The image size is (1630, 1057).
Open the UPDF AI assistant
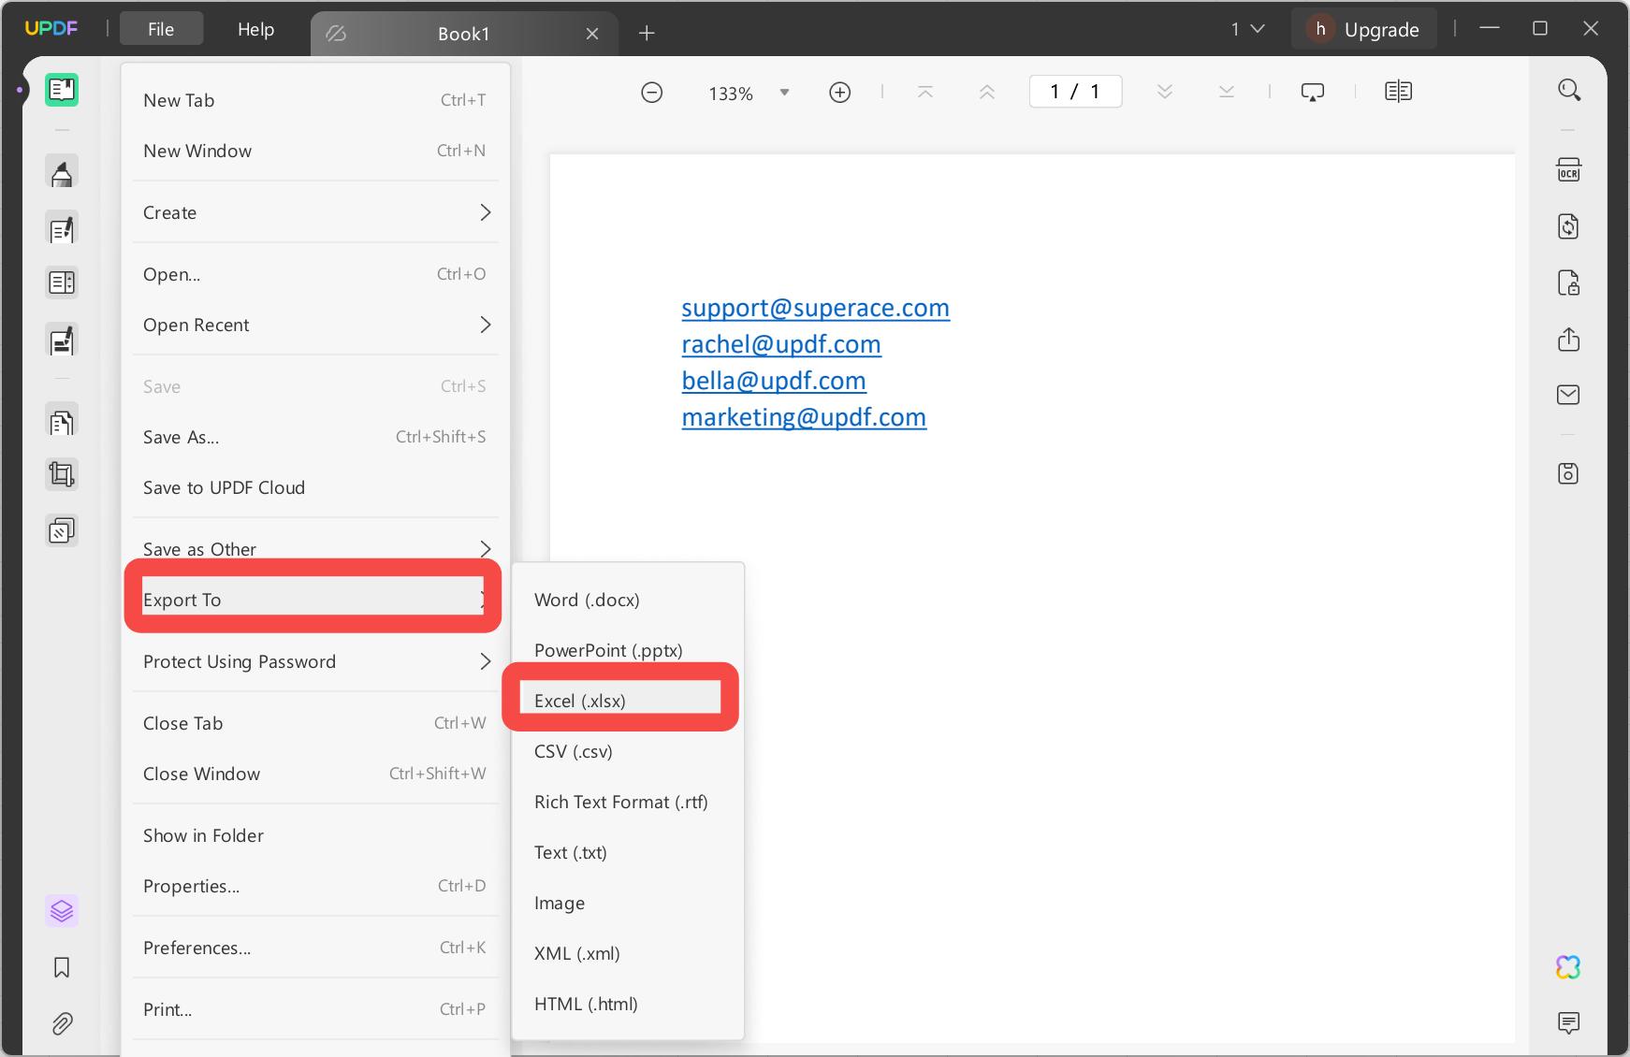point(1570,966)
